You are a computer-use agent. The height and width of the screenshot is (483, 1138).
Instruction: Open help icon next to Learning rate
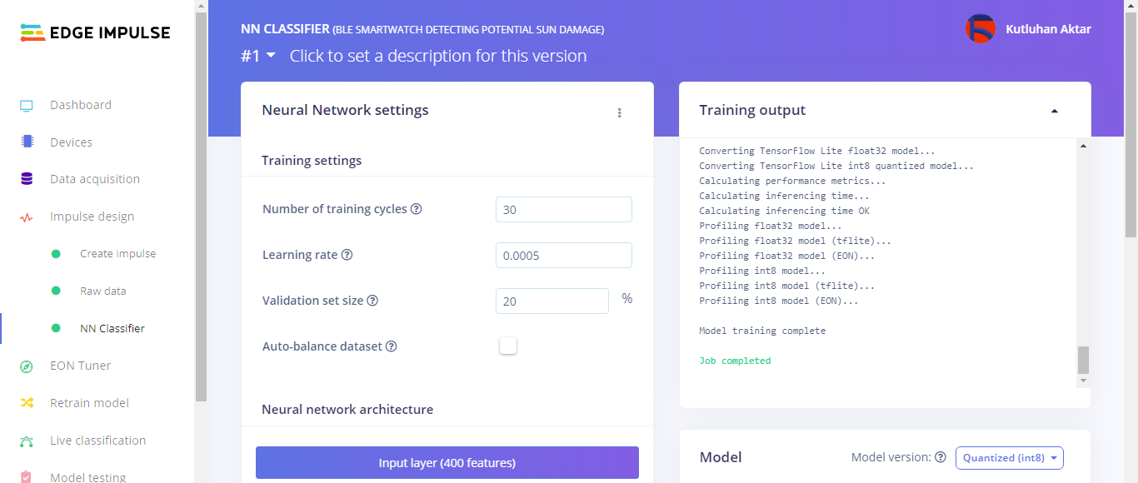point(347,255)
